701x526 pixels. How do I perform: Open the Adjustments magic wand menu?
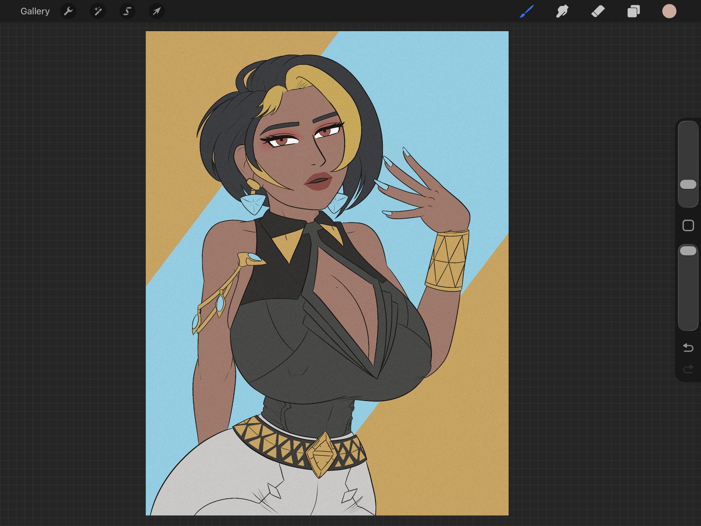(98, 11)
